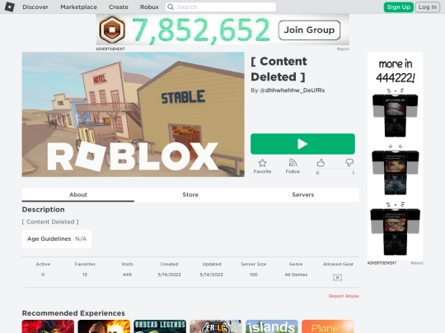Click the search magnifier icon

(x=171, y=7)
